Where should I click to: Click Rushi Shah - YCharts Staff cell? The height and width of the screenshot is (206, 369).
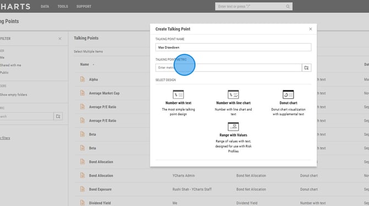pos(192,189)
